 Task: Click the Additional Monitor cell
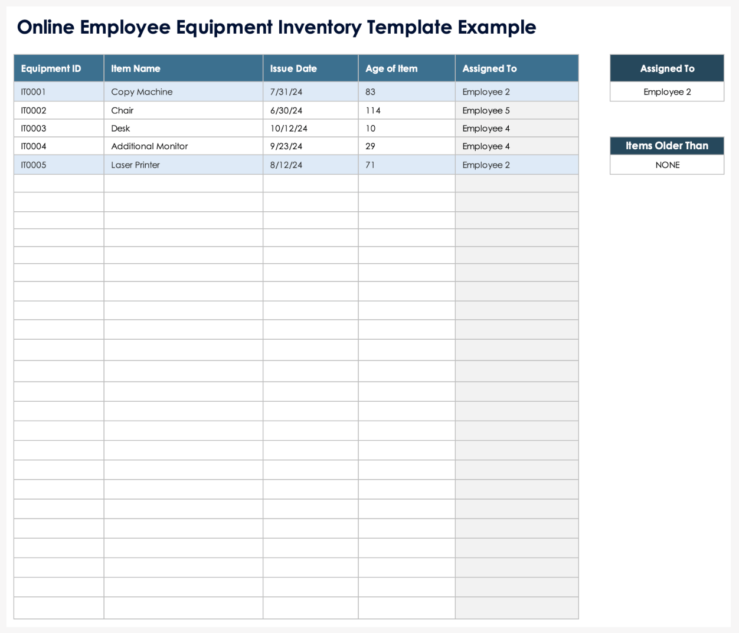coord(183,146)
